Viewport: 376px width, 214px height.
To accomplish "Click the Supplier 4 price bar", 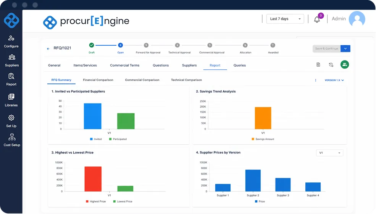I will tap(313, 187).
